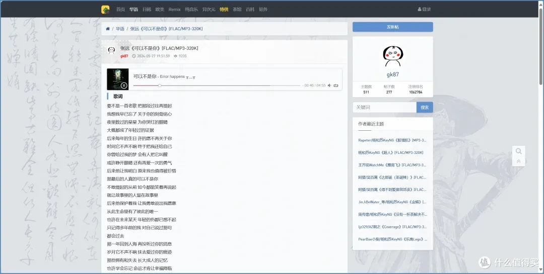Click the site logo icon

(105, 10)
